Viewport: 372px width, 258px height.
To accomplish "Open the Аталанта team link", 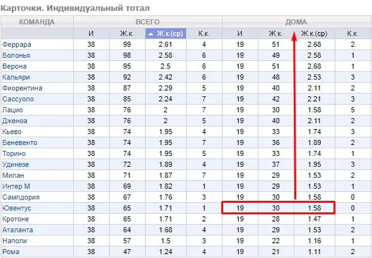I will [x=17, y=230].
